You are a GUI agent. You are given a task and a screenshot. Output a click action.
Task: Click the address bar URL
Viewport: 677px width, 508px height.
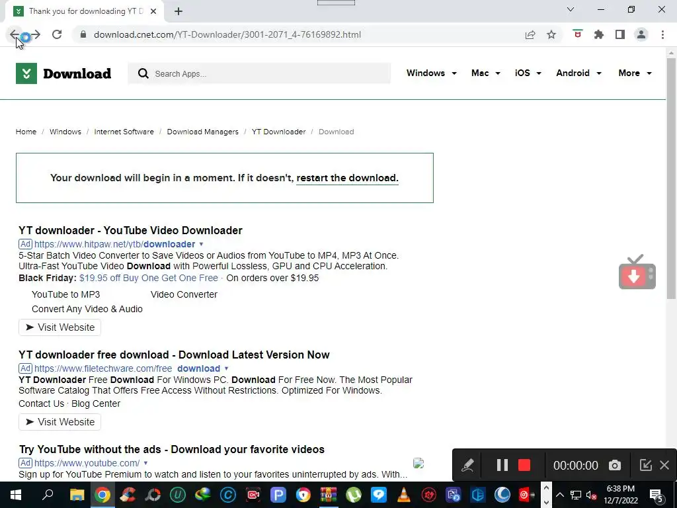click(x=227, y=34)
